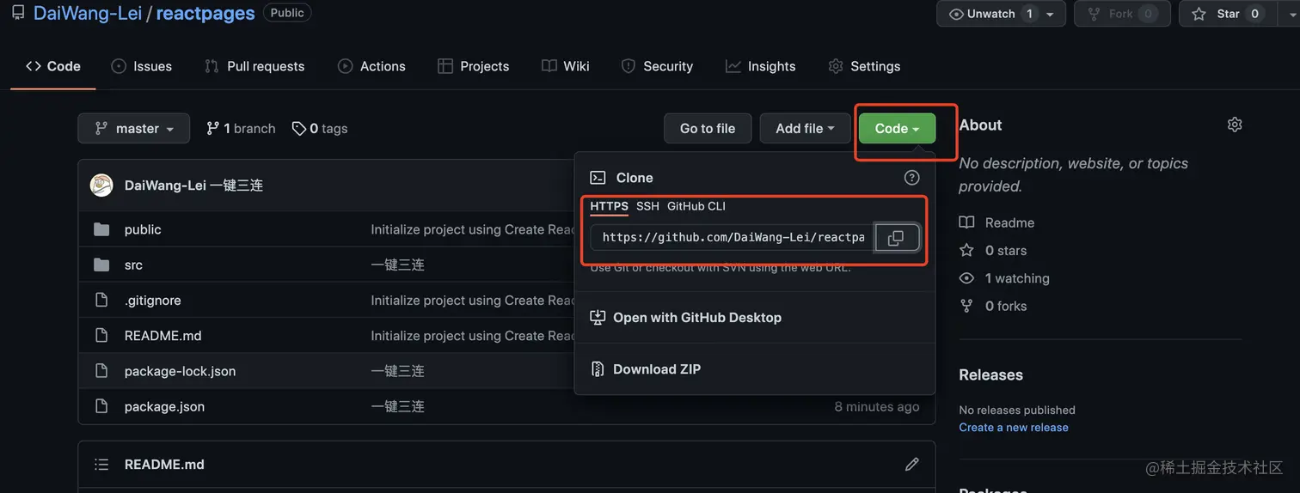Edit README with the pencil icon

coord(911,464)
